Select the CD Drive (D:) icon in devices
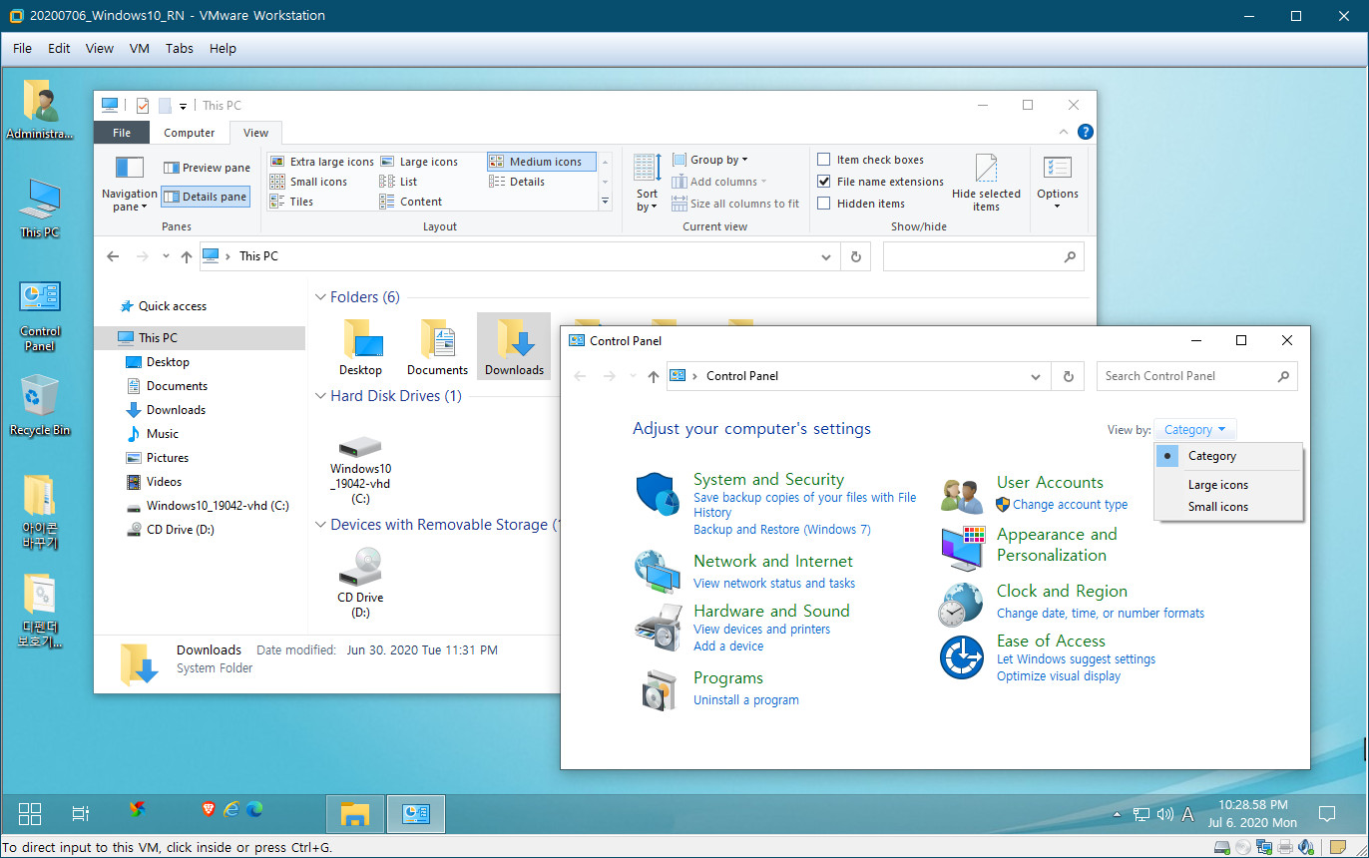This screenshot has width=1369, height=858. [360, 567]
